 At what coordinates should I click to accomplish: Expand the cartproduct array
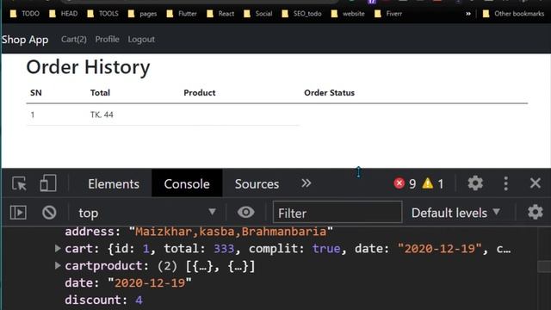click(58, 265)
